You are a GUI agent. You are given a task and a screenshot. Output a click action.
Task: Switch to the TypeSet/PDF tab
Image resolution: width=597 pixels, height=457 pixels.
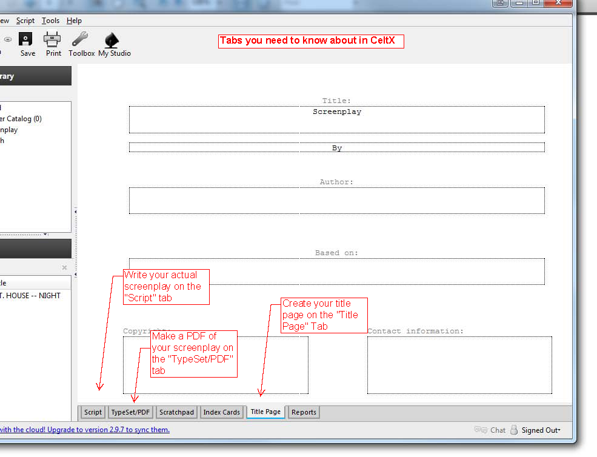point(130,412)
